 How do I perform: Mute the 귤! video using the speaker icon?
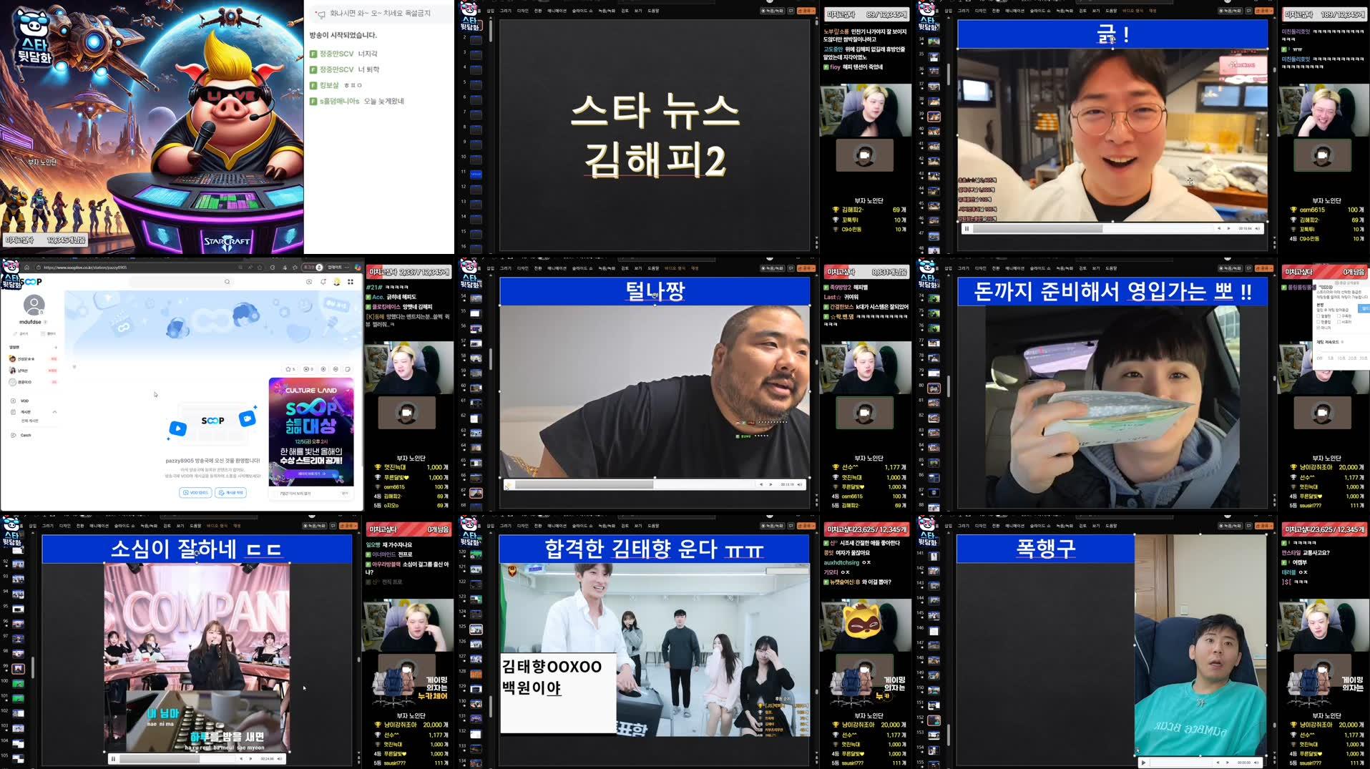[1258, 229]
